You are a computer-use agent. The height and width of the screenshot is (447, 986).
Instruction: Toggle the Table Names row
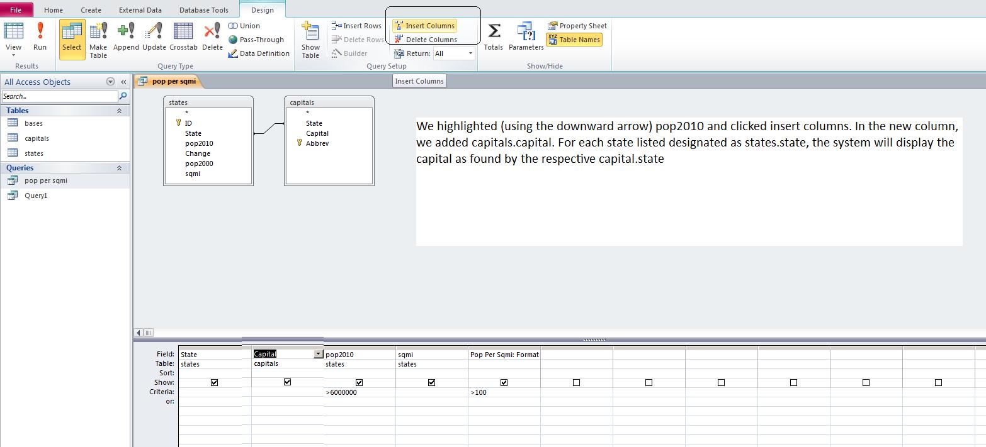click(x=574, y=40)
